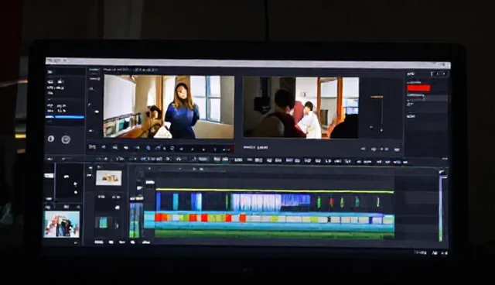Screen dimensions: 495x285
Task: Select the green audio track on the timeline
Action: click(x=274, y=234)
